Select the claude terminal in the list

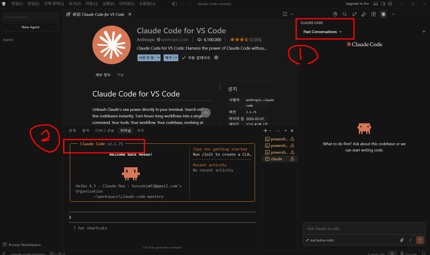[x=280, y=159]
